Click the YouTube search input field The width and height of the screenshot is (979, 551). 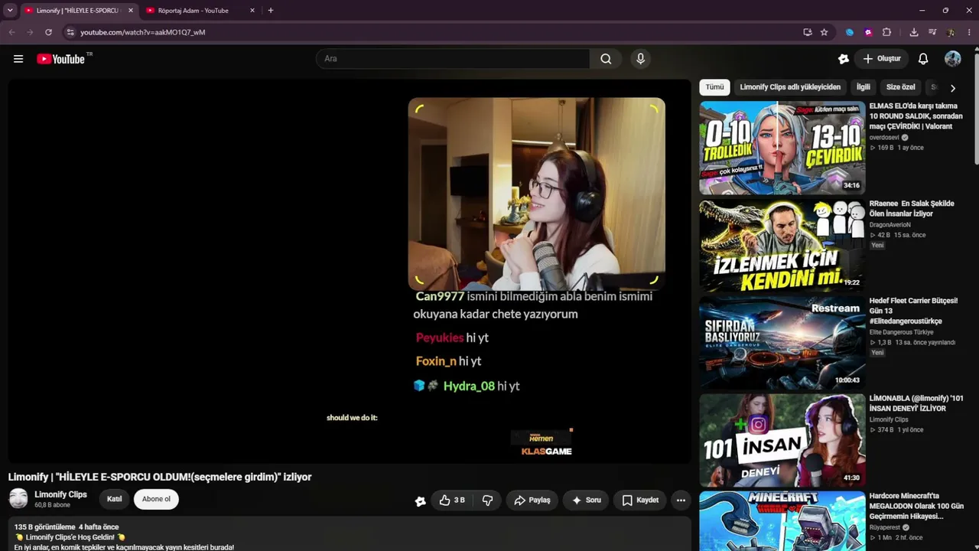click(453, 59)
